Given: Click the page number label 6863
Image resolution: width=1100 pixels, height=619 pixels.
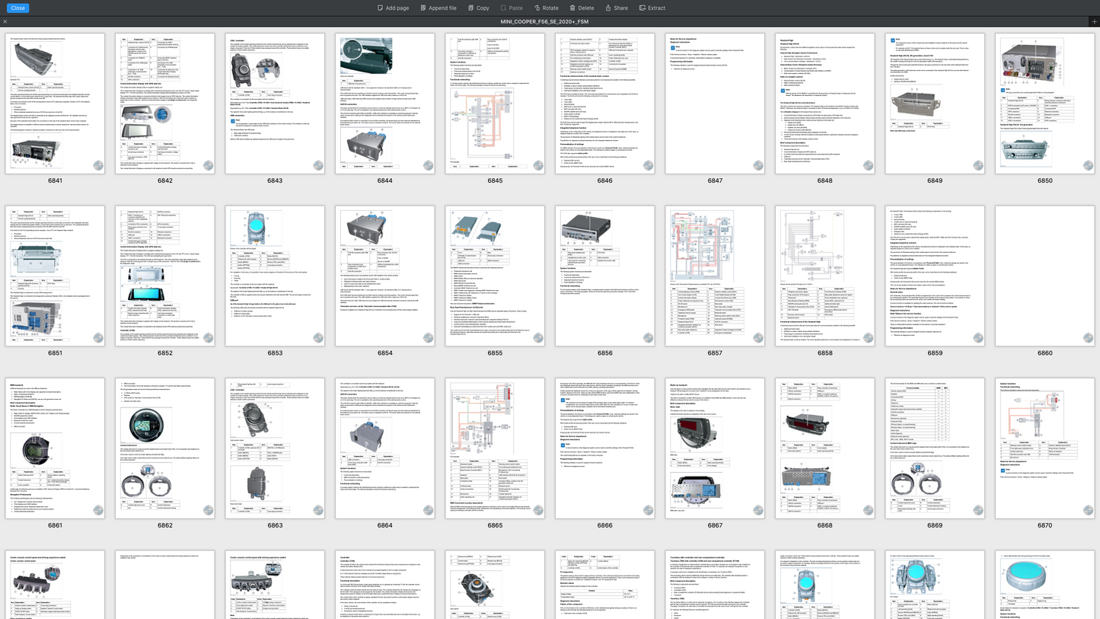Looking at the screenshot, I should coord(275,526).
